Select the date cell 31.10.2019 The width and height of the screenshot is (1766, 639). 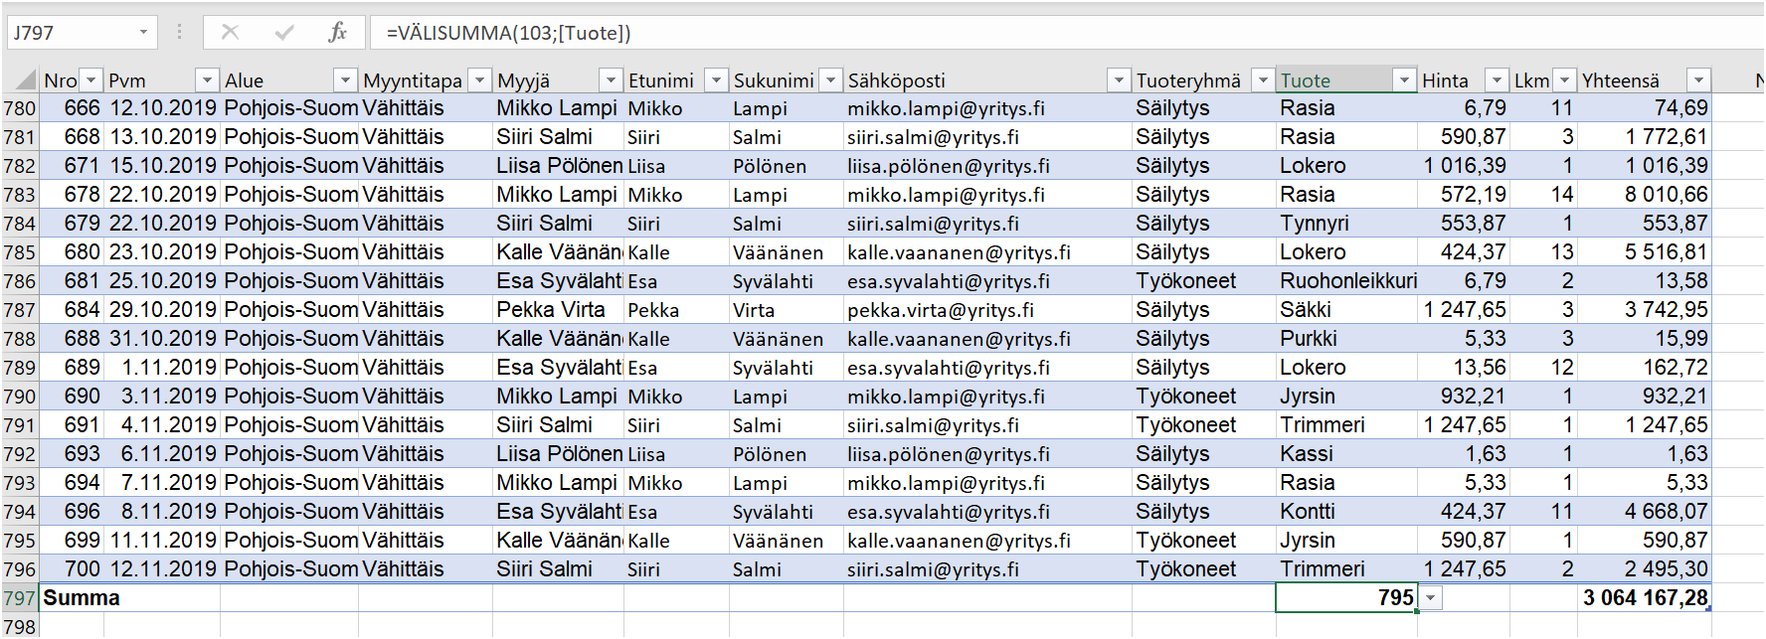point(162,339)
